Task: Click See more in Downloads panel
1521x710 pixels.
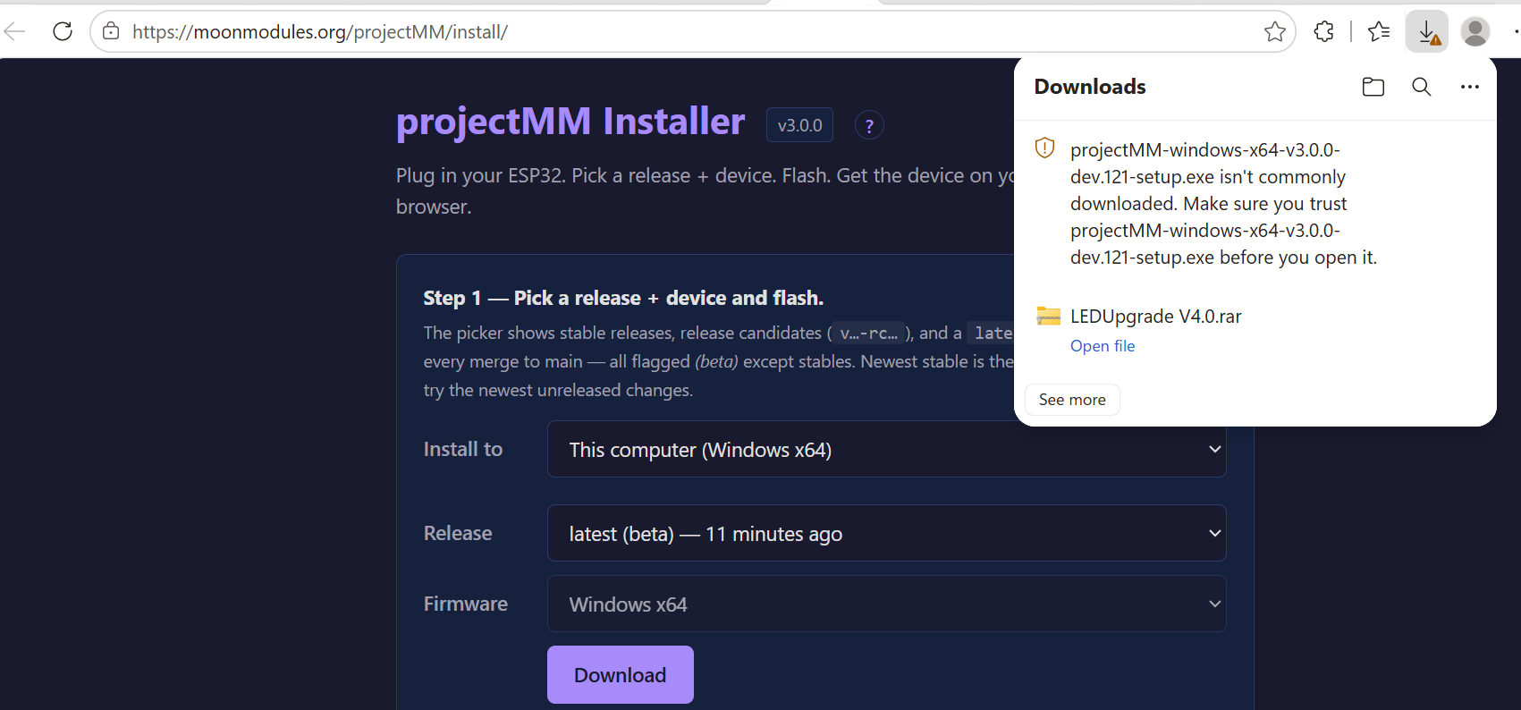Action: (x=1072, y=400)
